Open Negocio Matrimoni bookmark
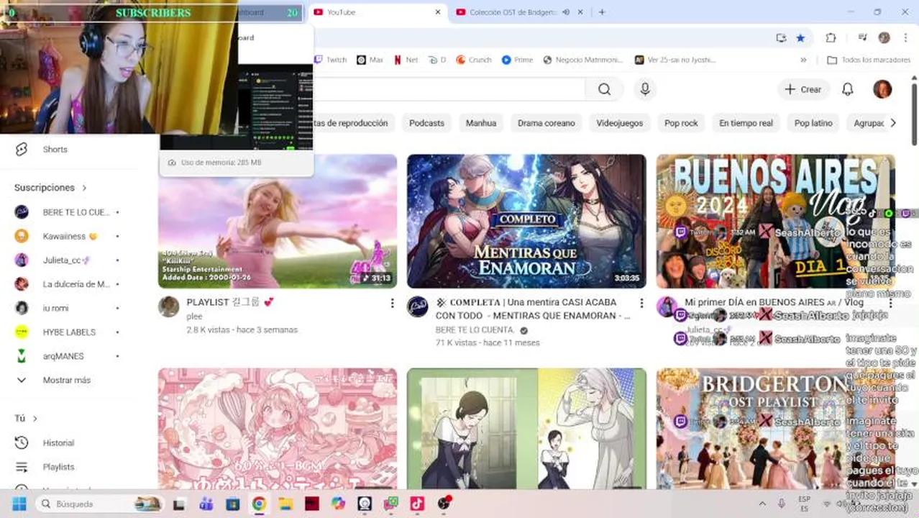Image resolution: width=919 pixels, height=518 pixels. click(583, 60)
